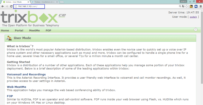Open the FOP link in the page body
The image size is (203, 105).
click(10, 96)
